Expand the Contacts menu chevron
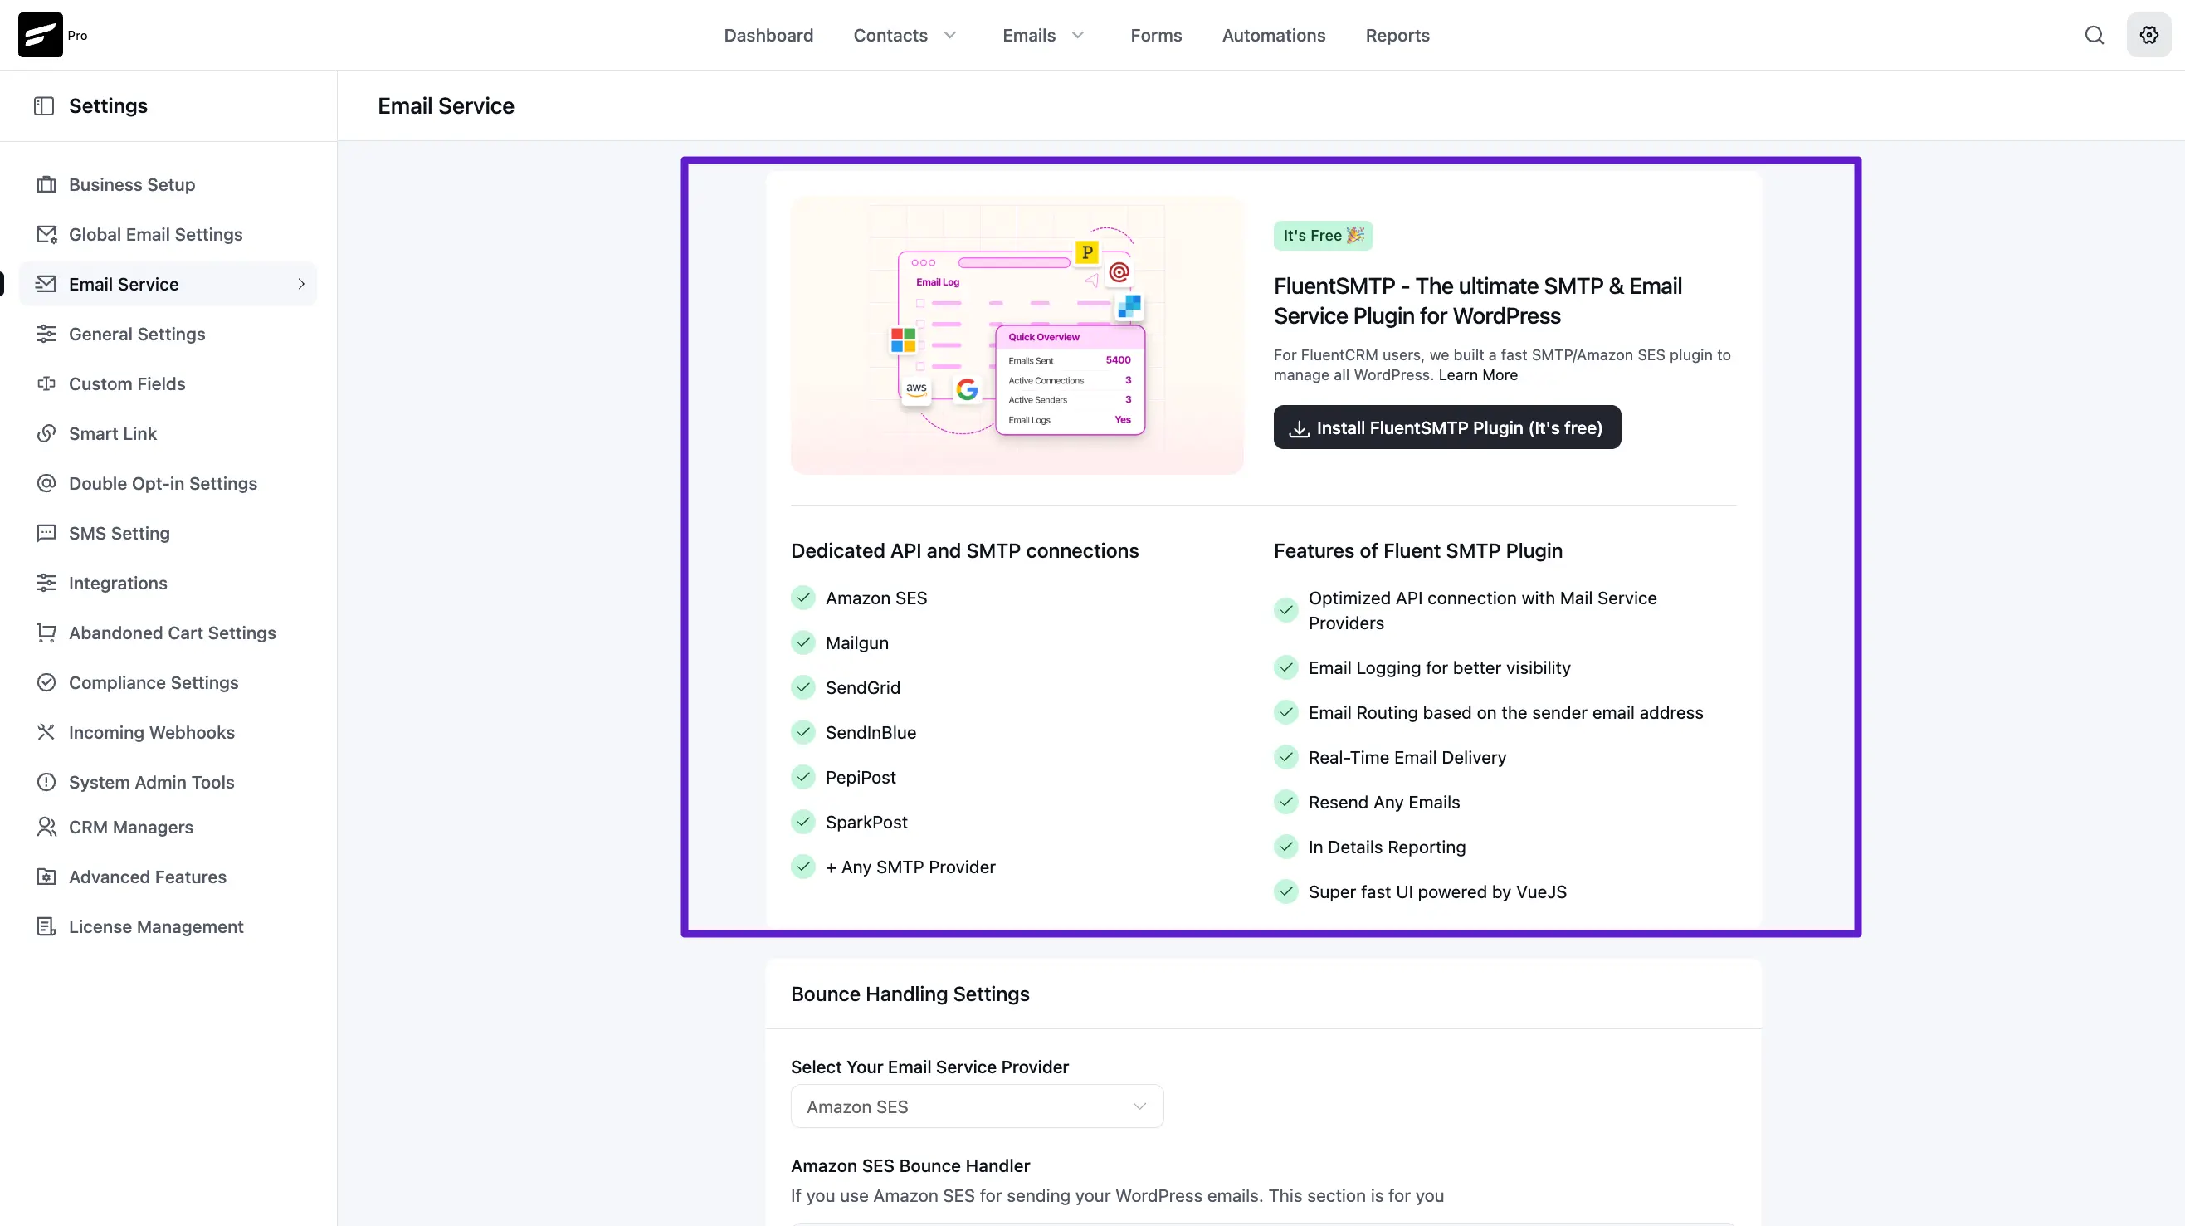This screenshot has height=1226, width=2185. (950, 35)
